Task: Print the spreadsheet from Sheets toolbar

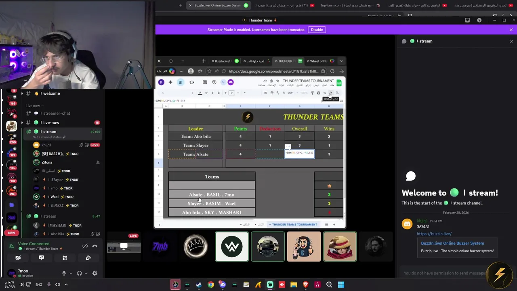Action: click(318, 93)
